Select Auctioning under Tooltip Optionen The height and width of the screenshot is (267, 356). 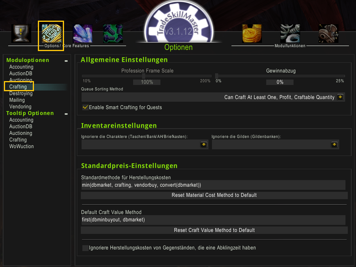tap(21, 133)
